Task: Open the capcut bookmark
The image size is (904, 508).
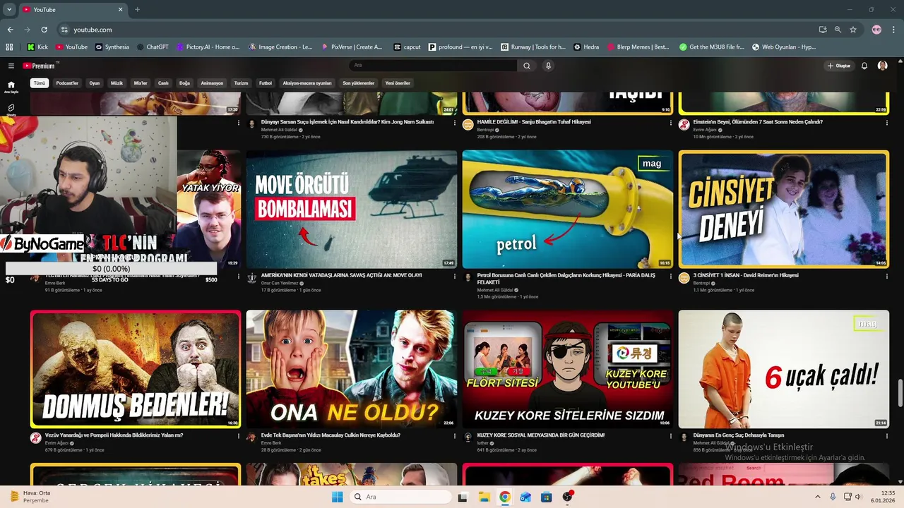Action: 408,47
